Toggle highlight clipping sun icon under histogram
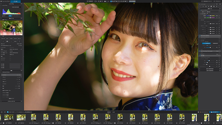This screenshot has width=222, height=125. coord(5,16)
